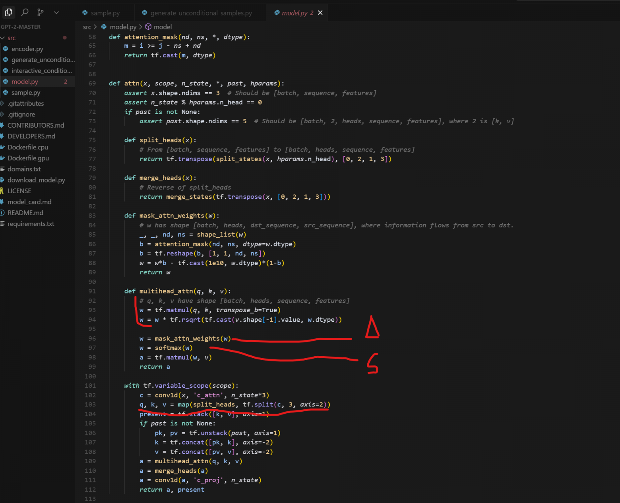Click line number 91 in the gutter
620x503 pixels.
[92, 291]
